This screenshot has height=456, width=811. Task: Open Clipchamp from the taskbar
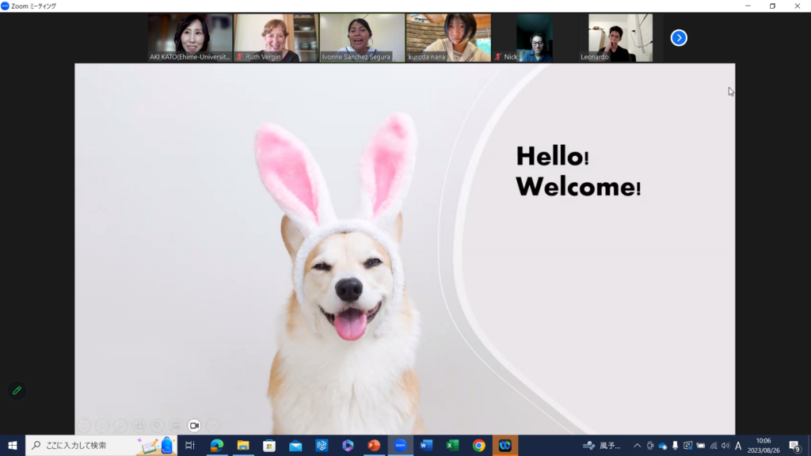pyautogui.click(x=348, y=445)
